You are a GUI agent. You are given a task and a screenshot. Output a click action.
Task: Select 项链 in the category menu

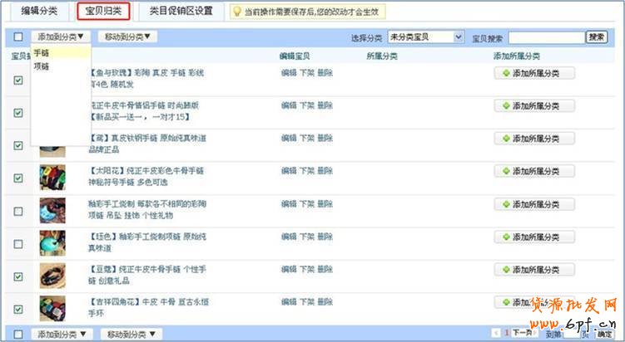tap(42, 65)
